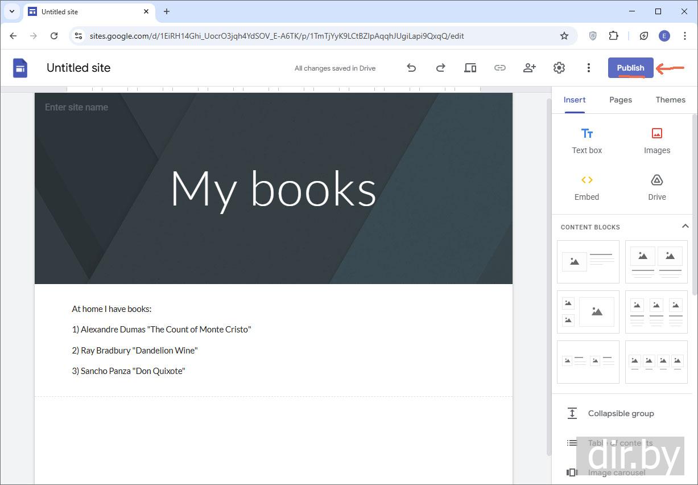Click the Undo arrow icon
Screen dimensions: 698x485
[x=411, y=68]
